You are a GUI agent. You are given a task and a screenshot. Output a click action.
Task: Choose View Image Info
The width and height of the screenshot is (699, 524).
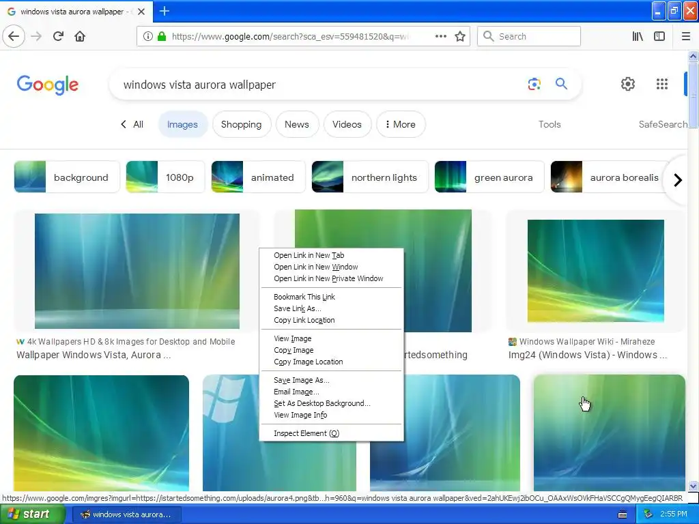click(331, 415)
